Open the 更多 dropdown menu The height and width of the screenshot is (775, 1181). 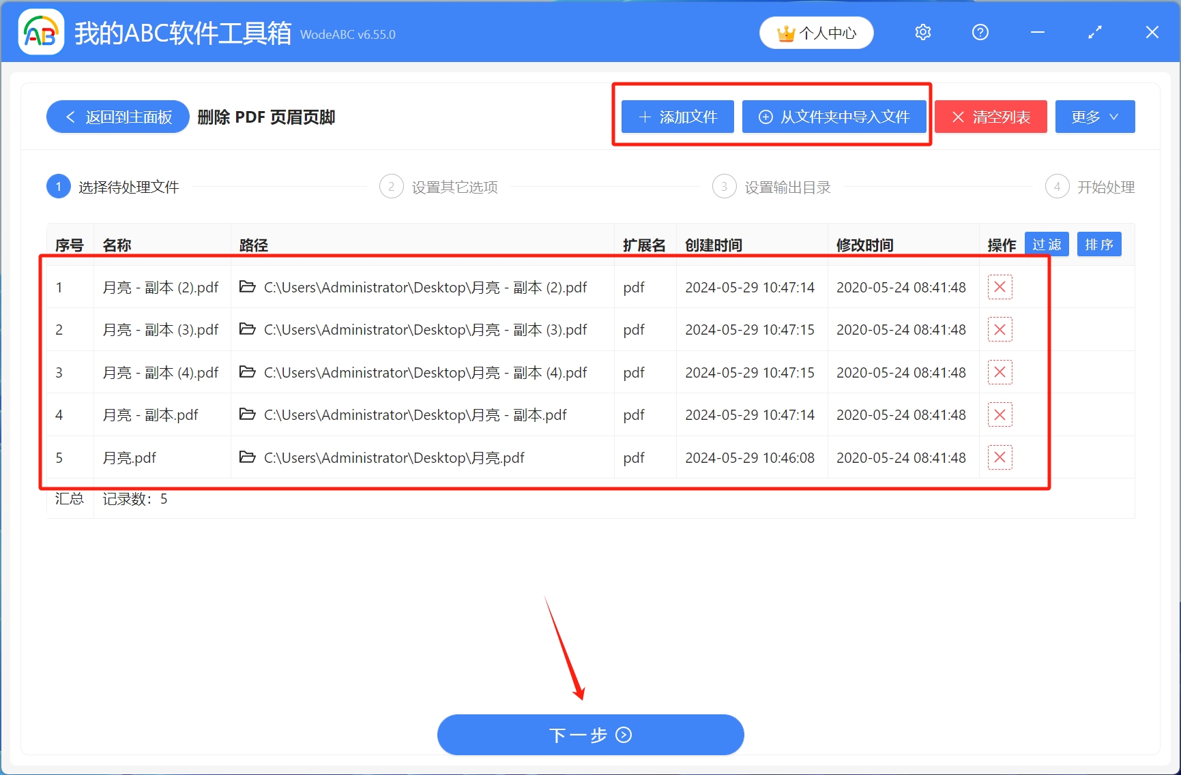pyautogui.click(x=1094, y=117)
